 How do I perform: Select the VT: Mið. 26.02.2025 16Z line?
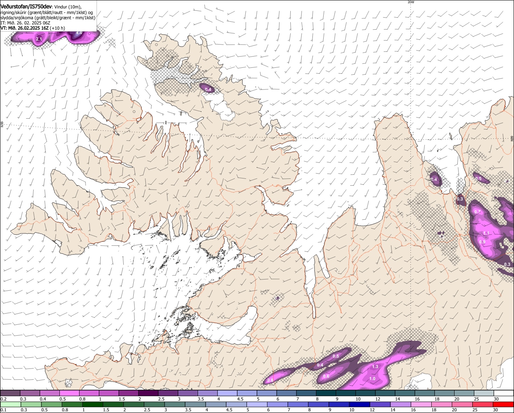33,28
